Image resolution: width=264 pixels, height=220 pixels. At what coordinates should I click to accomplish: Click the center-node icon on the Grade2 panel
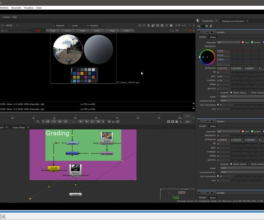click(203, 32)
